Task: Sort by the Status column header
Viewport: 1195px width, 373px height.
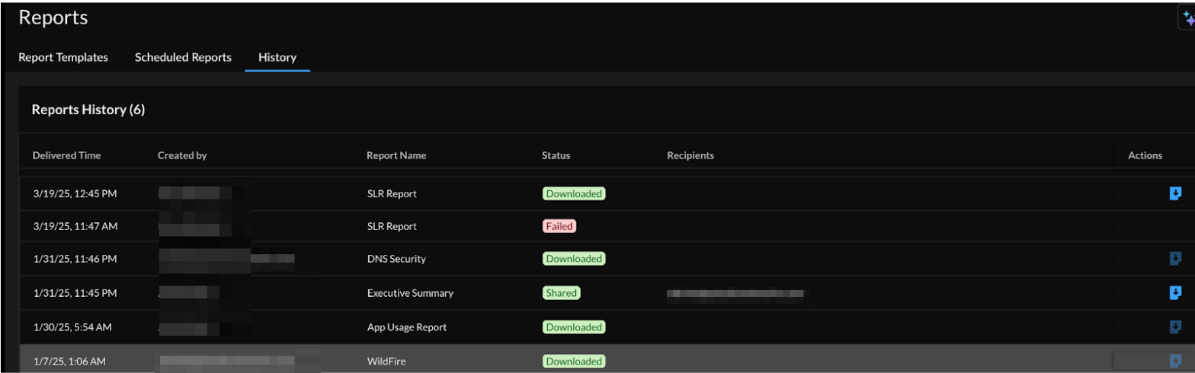Action: coord(556,155)
